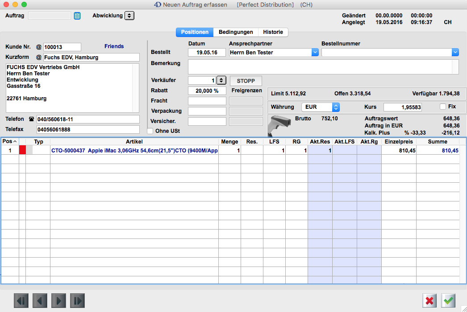
Task: Jump to the last record button
Action: pyautogui.click(x=77, y=301)
